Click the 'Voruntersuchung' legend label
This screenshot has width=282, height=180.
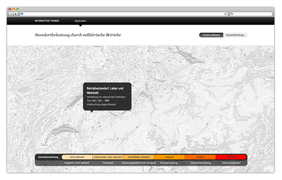point(169,163)
